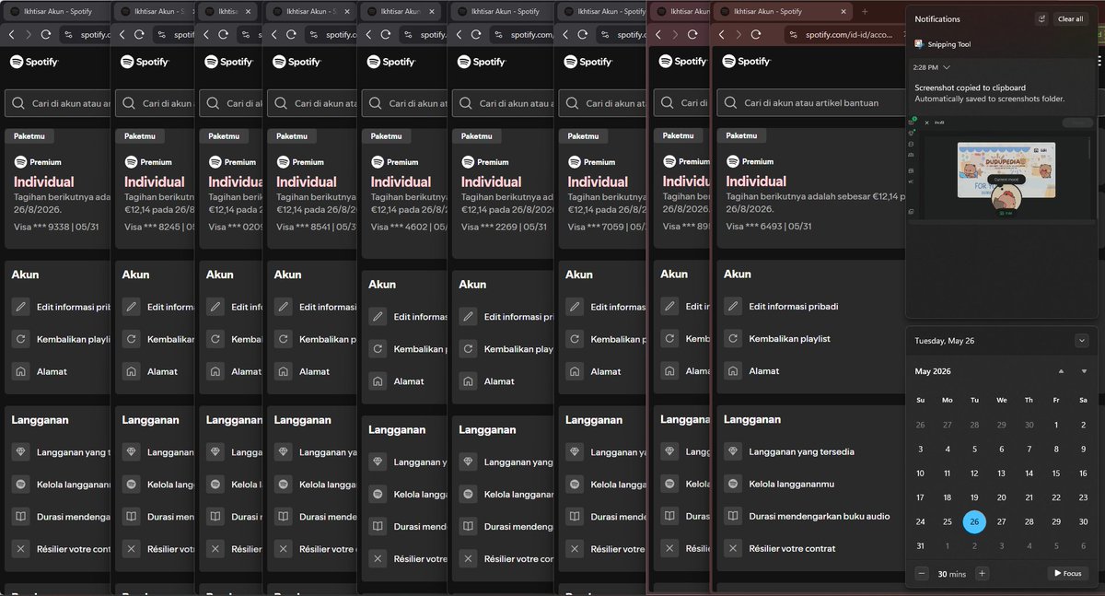Click book icon beside Durasi mendengarkan buku audio
The height and width of the screenshot is (596, 1105).
(733, 516)
